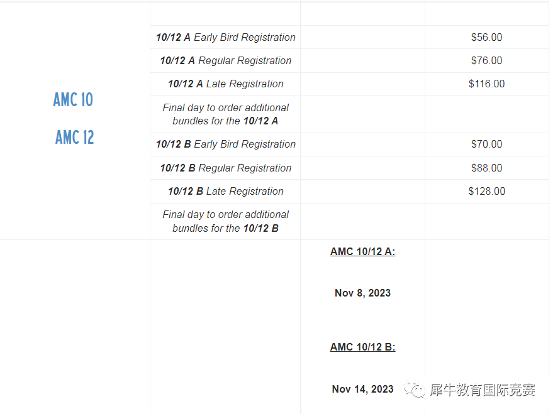
Task: Open the underlined AMC 10/12 A: link
Action: point(362,251)
